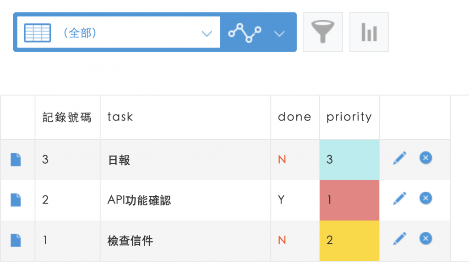Edit the 日報 record with pencil icon
469x274 pixels.
[399, 159]
